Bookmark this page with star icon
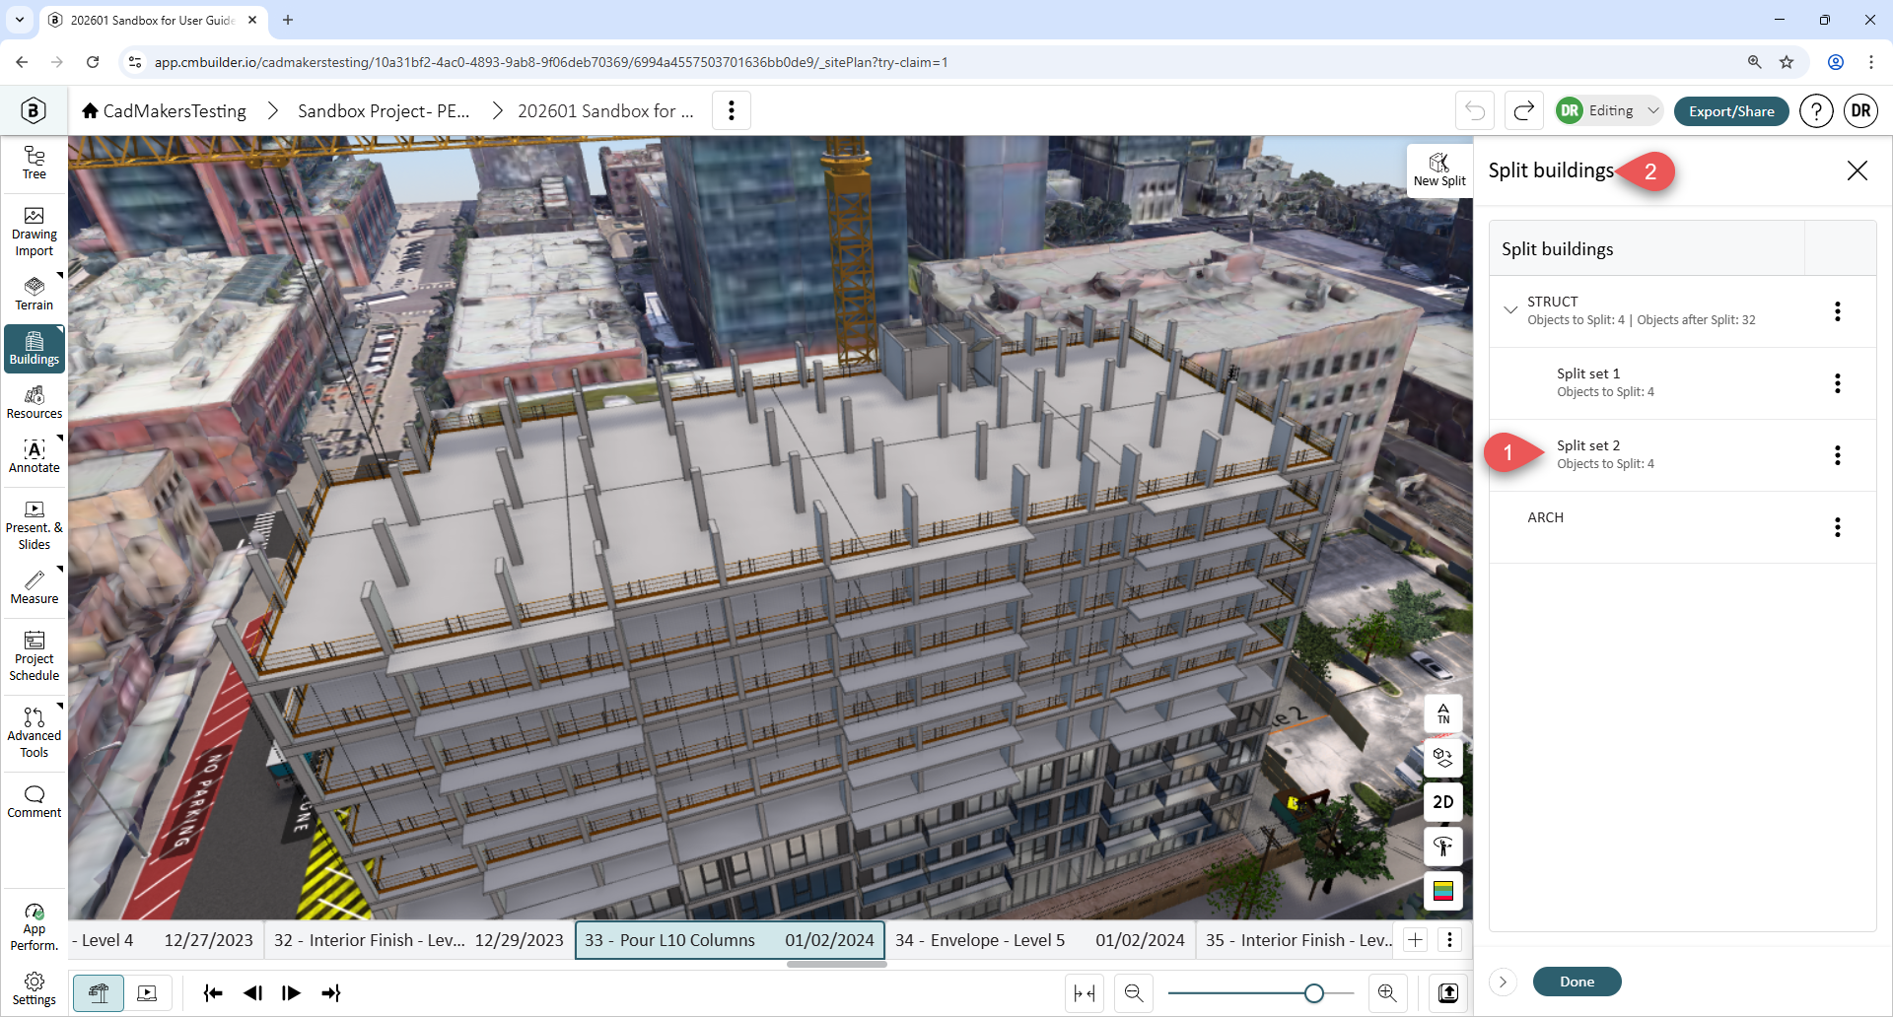The height and width of the screenshot is (1017, 1893). [1787, 61]
